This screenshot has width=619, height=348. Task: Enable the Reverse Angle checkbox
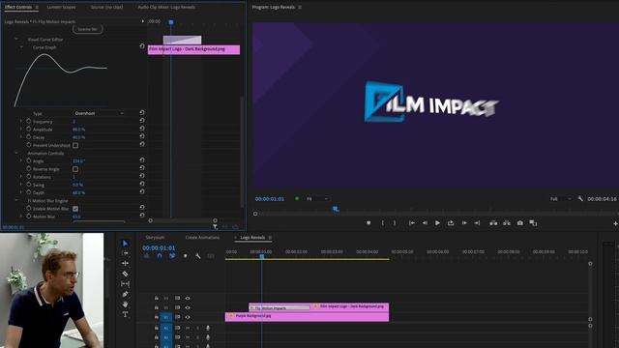tap(75, 169)
